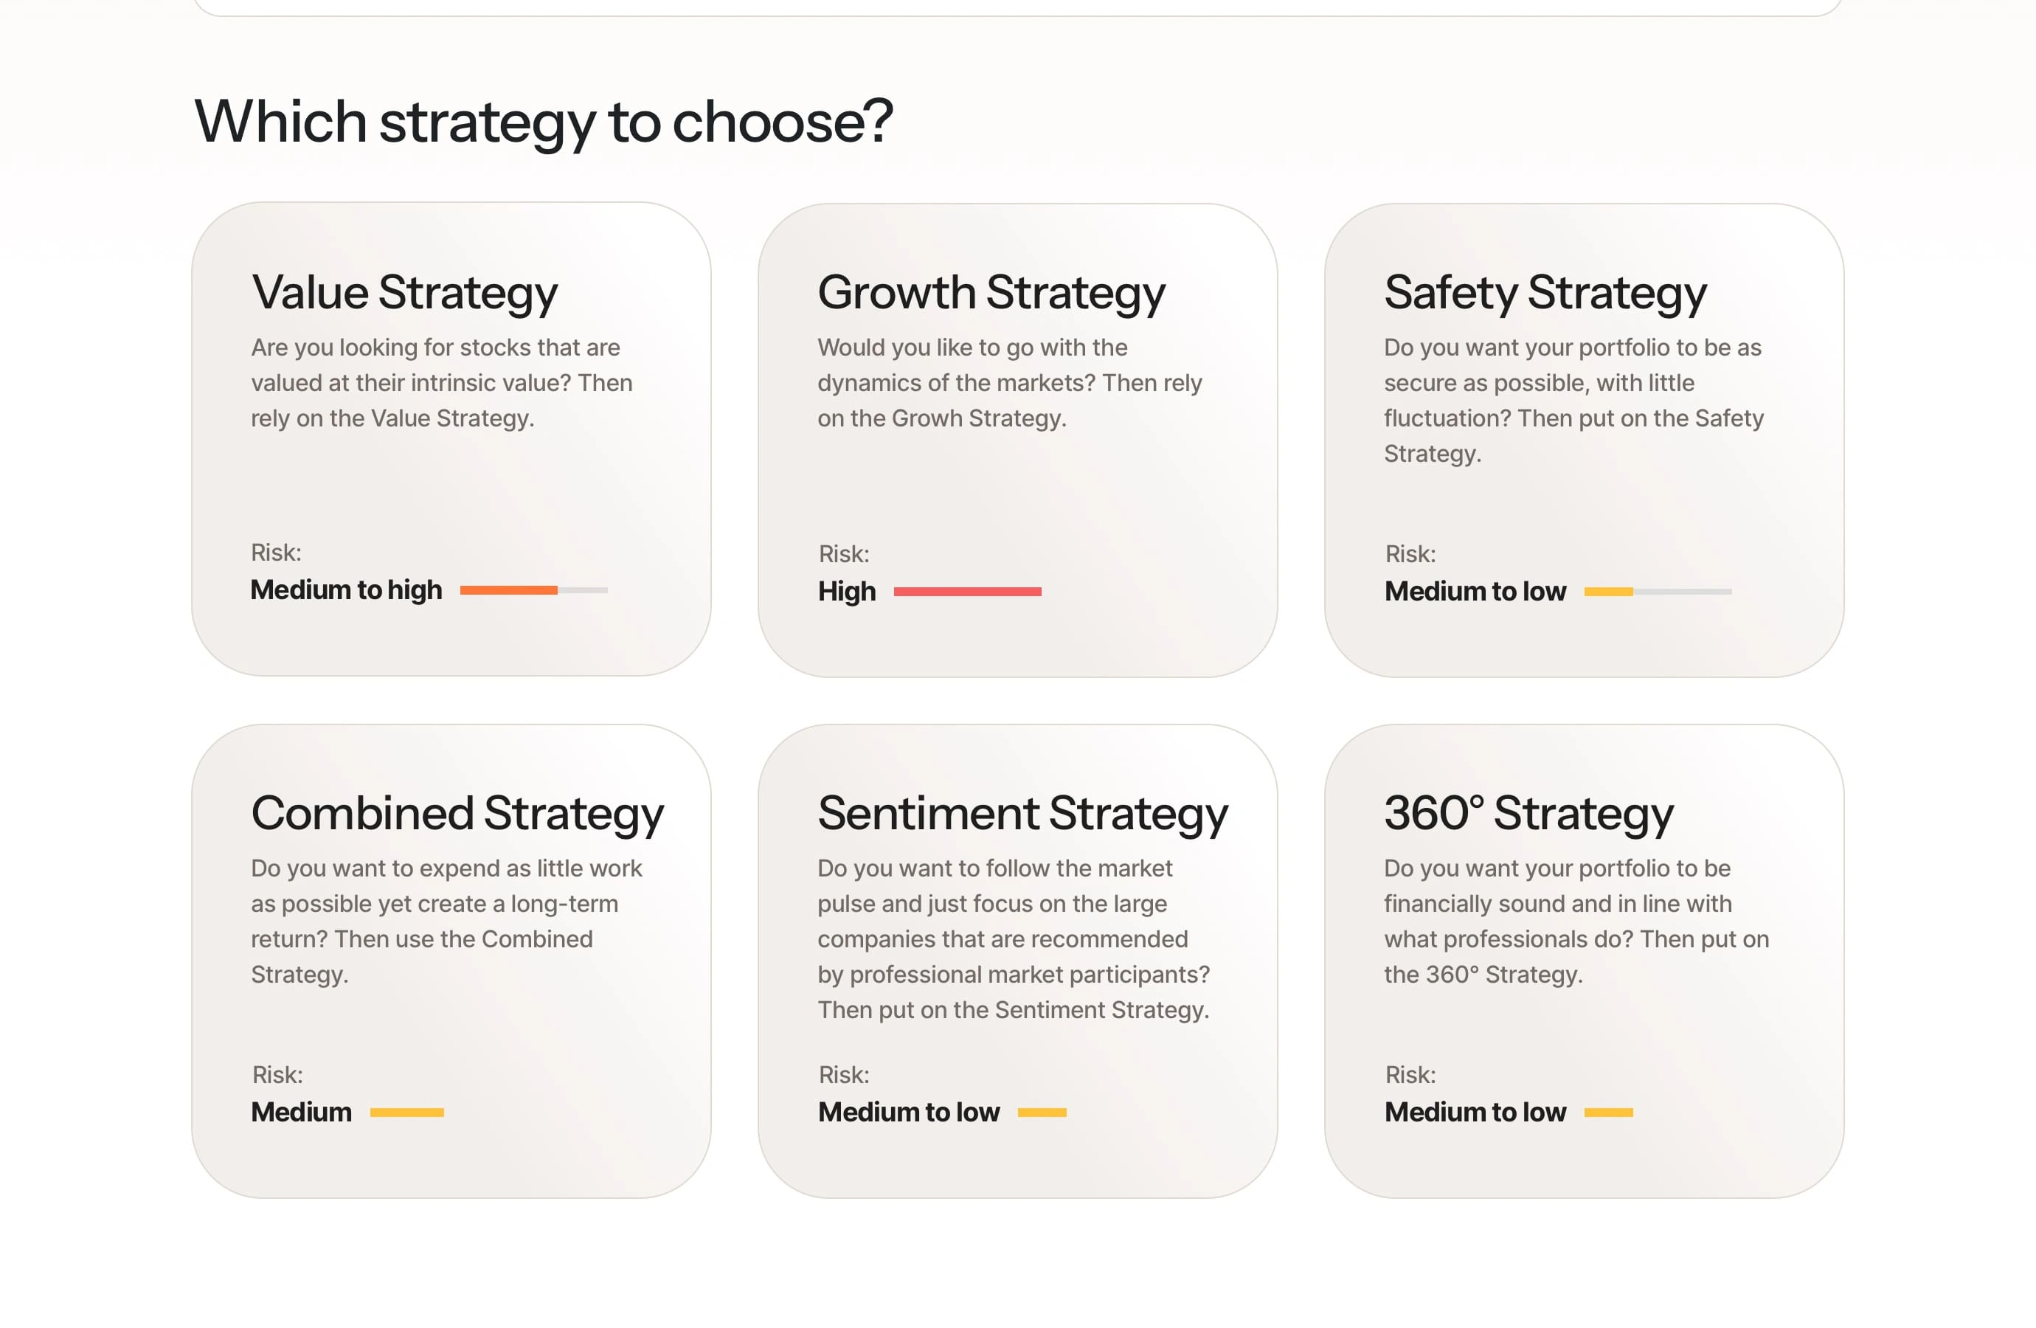Click Sentiment Strategy's yellow risk bar
Screen dimensions: 2036x1328
[1041, 1113]
